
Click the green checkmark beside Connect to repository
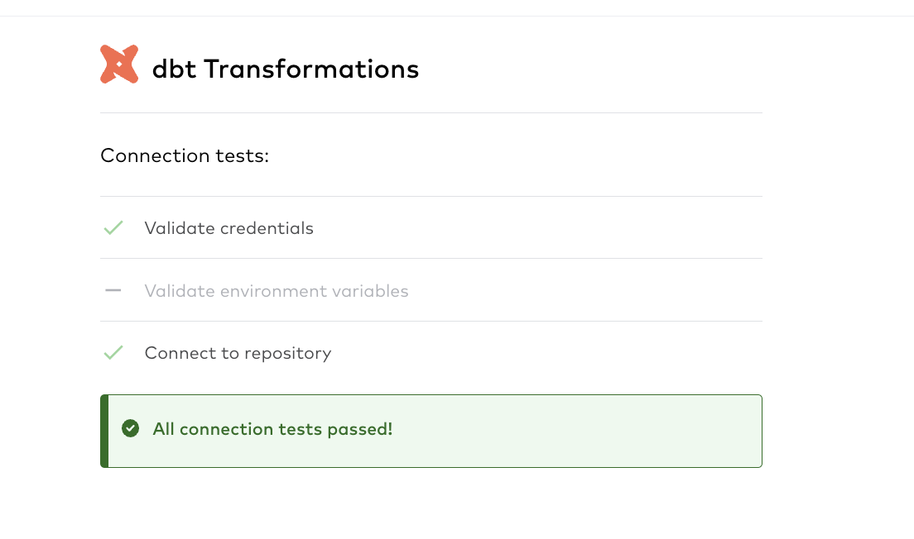tap(113, 352)
